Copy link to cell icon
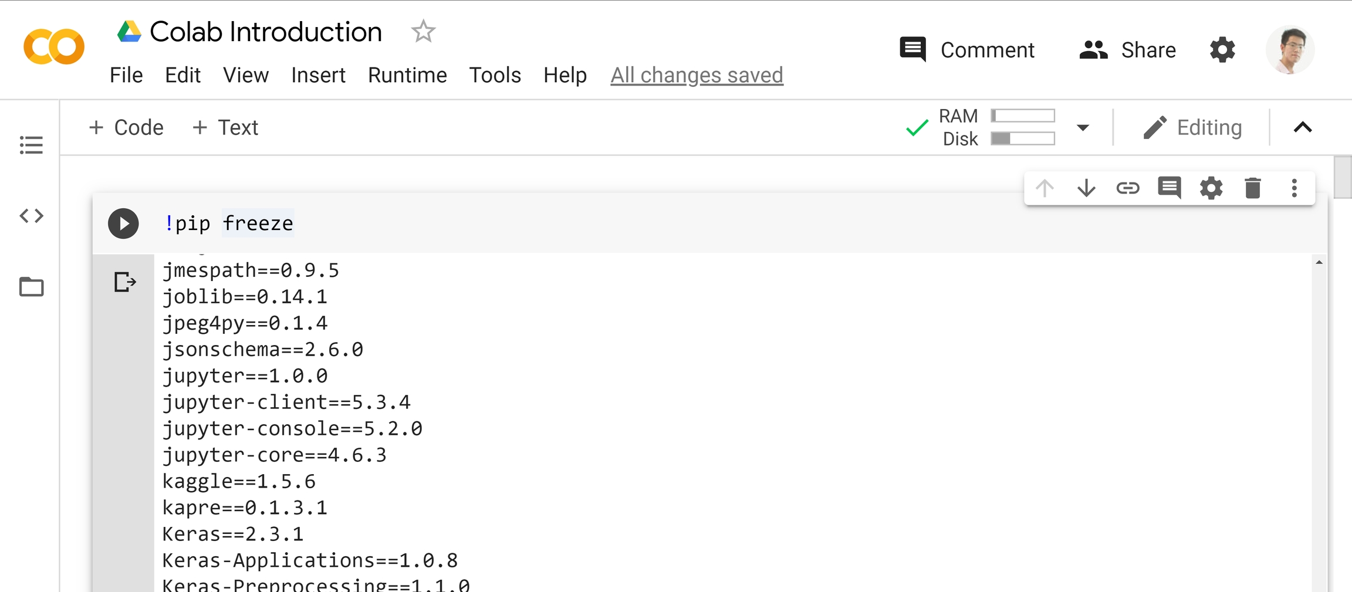This screenshot has width=1352, height=592. (1127, 188)
